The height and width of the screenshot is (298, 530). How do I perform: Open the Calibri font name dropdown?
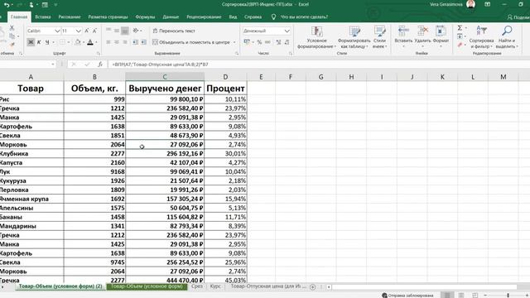[x=57, y=31]
